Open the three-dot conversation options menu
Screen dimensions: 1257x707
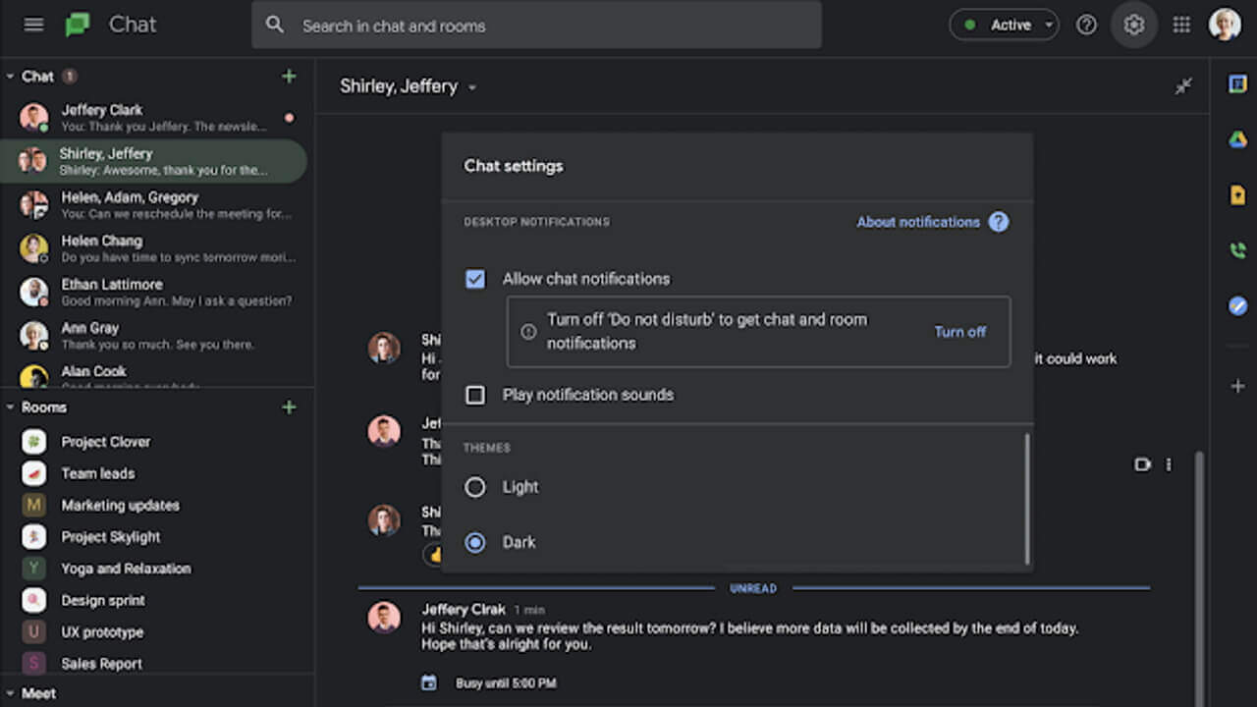point(1169,464)
